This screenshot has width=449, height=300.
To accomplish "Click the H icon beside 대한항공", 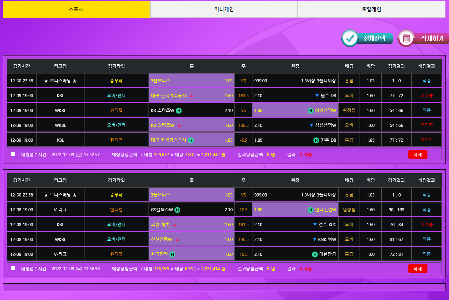I will (x=315, y=254).
